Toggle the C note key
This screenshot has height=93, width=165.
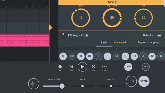click(x=63, y=56)
